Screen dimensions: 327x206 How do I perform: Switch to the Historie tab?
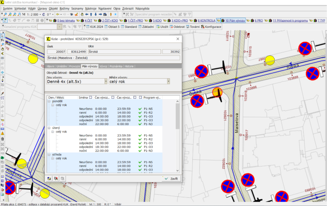point(129,66)
